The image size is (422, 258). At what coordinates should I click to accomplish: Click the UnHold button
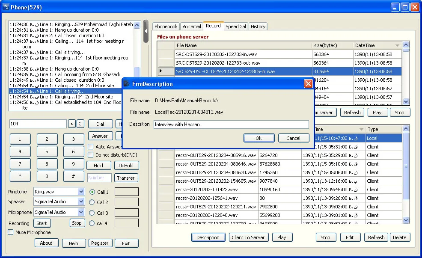126,166
